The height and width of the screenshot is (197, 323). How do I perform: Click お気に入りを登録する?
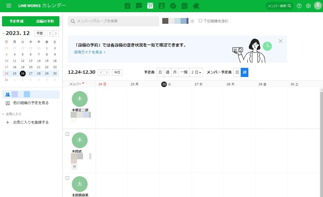(x=31, y=122)
